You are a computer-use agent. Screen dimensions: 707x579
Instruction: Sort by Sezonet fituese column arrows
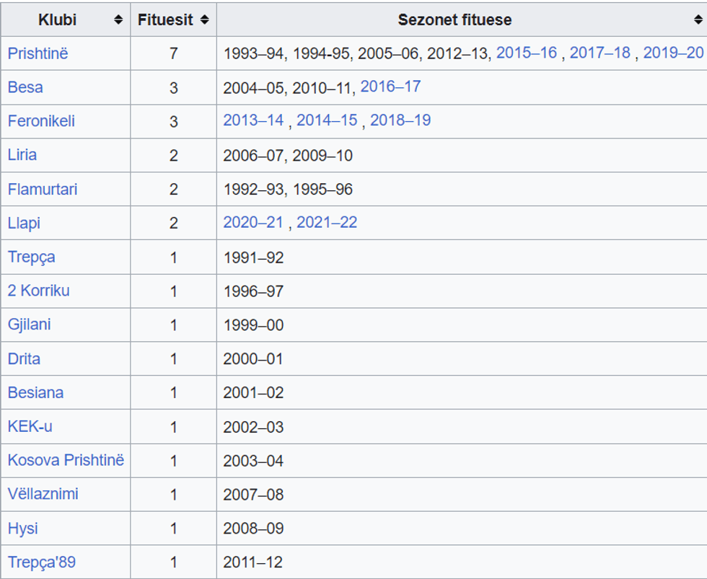[698, 20]
